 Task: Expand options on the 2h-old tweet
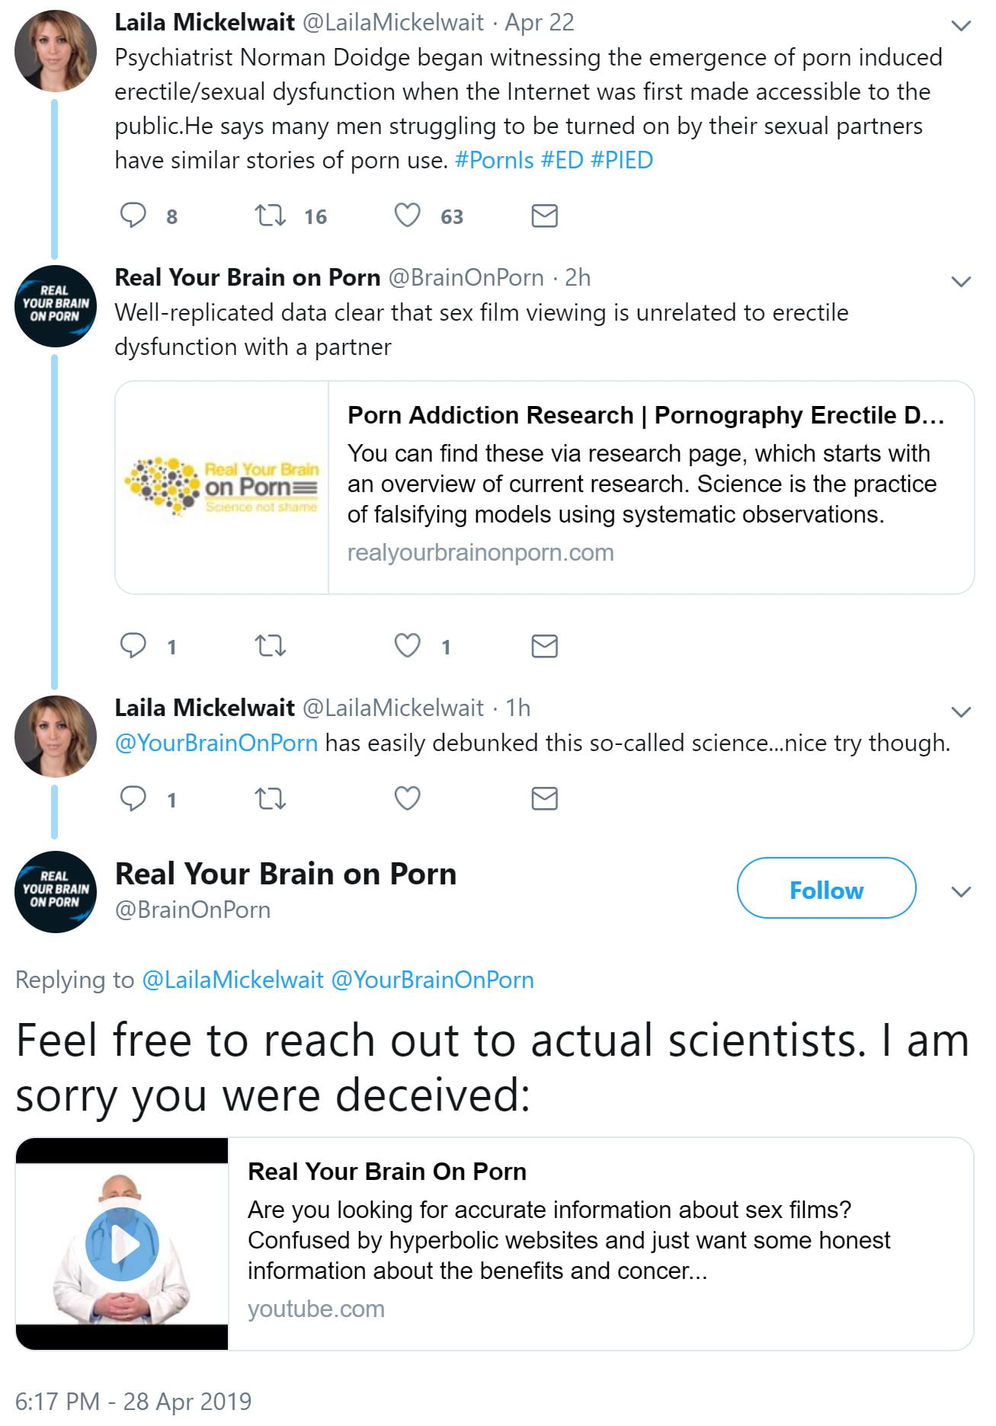point(962,282)
